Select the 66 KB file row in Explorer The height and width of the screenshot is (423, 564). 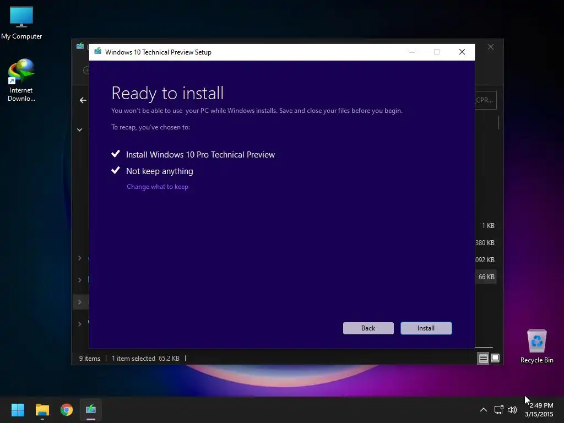[486, 277]
